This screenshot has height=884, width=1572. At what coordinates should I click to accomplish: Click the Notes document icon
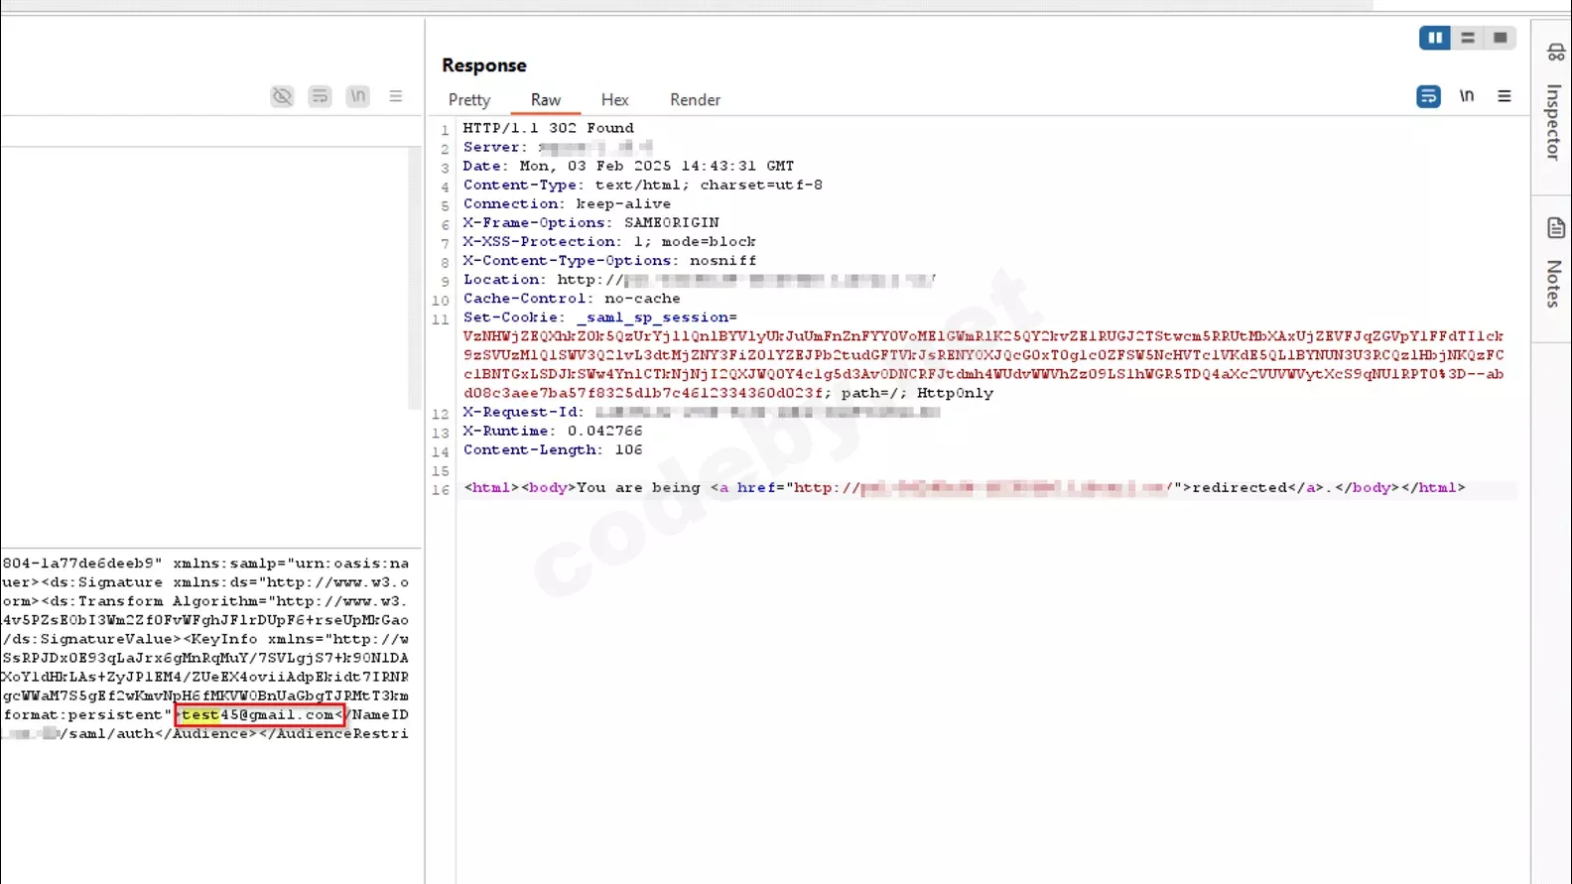click(1555, 228)
